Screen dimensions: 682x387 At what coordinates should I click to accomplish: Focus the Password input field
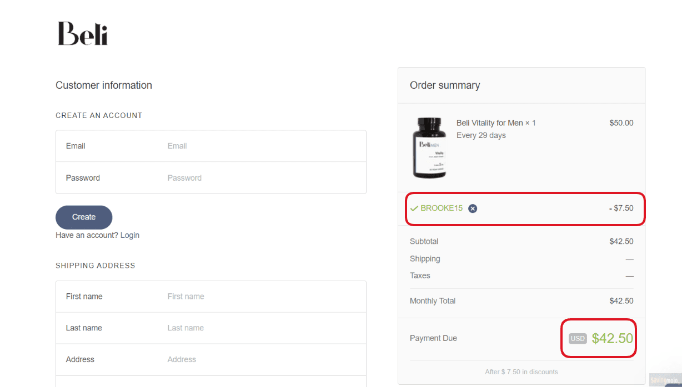point(211,178)
